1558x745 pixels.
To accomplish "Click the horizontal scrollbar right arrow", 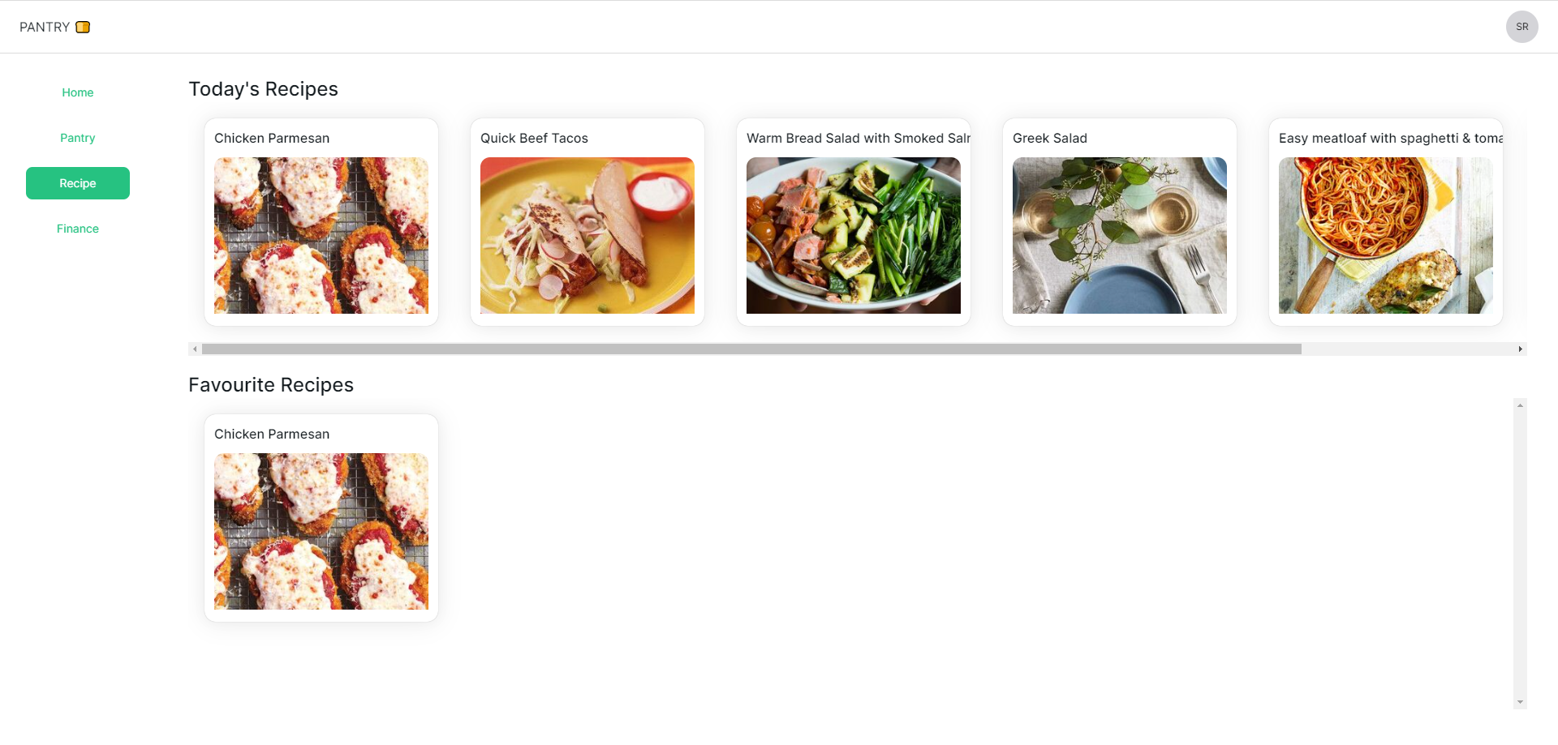I will 1520,349.
